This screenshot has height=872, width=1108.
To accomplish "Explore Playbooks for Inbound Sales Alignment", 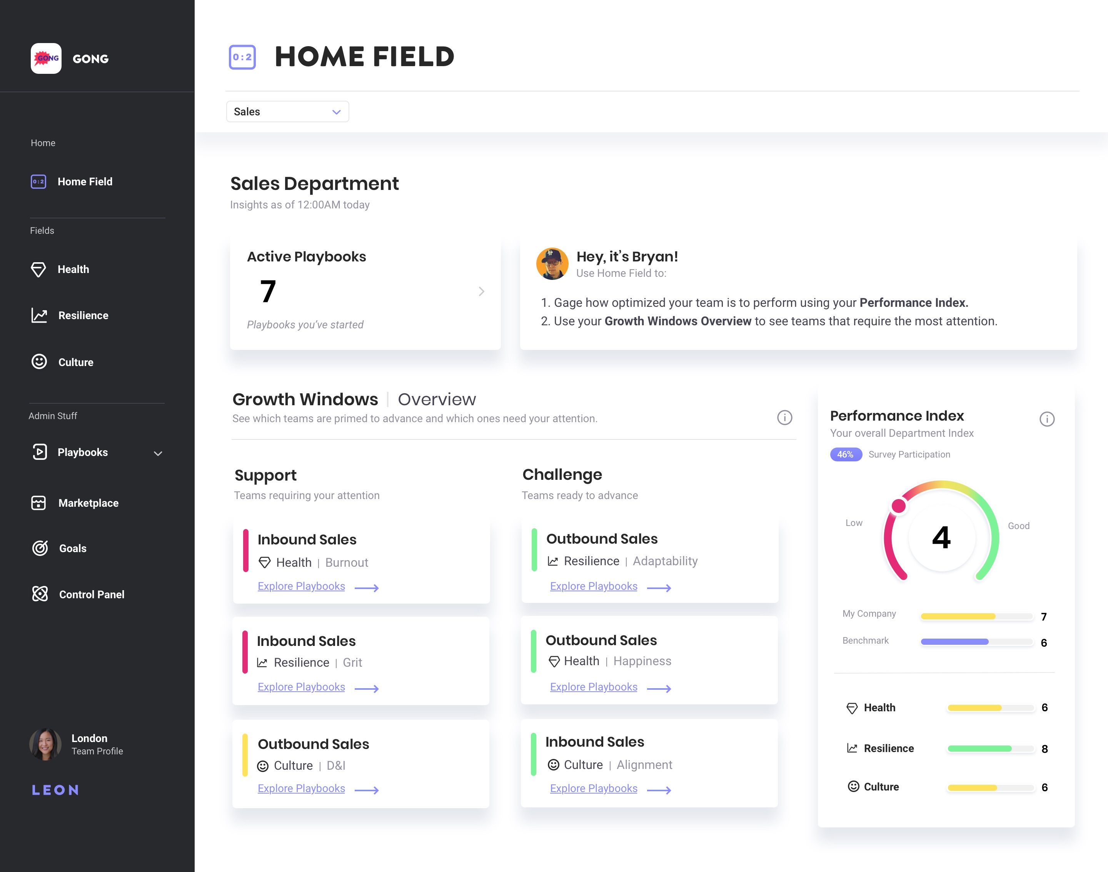I will pyautogui.click(x=594, y=788).
